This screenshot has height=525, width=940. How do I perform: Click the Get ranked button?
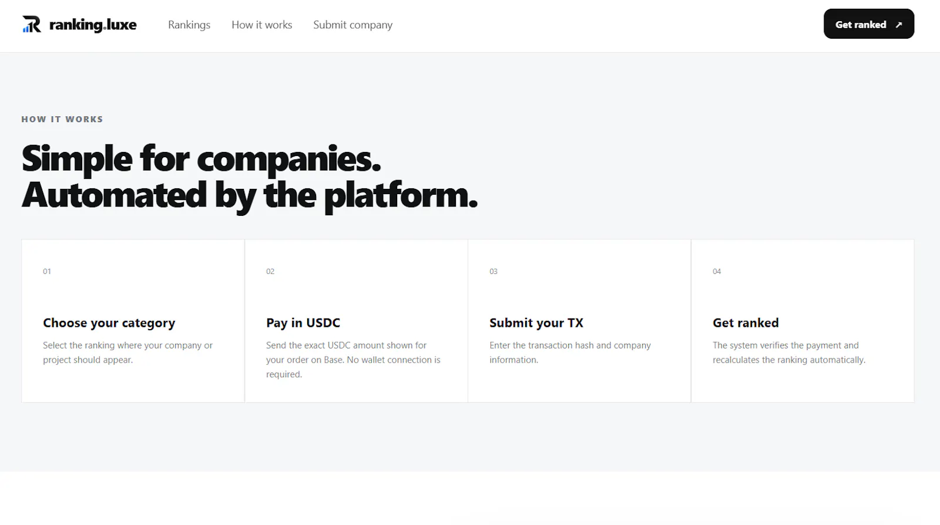pos(869,24)
